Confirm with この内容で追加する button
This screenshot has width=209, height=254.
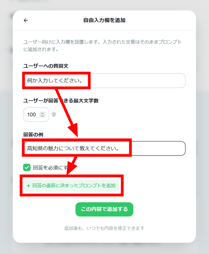[x=104, y=209]
